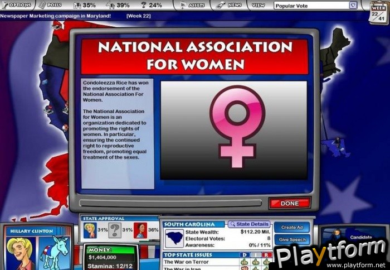
Task: Click the War on Terror issue row
Action: [218, 262]
